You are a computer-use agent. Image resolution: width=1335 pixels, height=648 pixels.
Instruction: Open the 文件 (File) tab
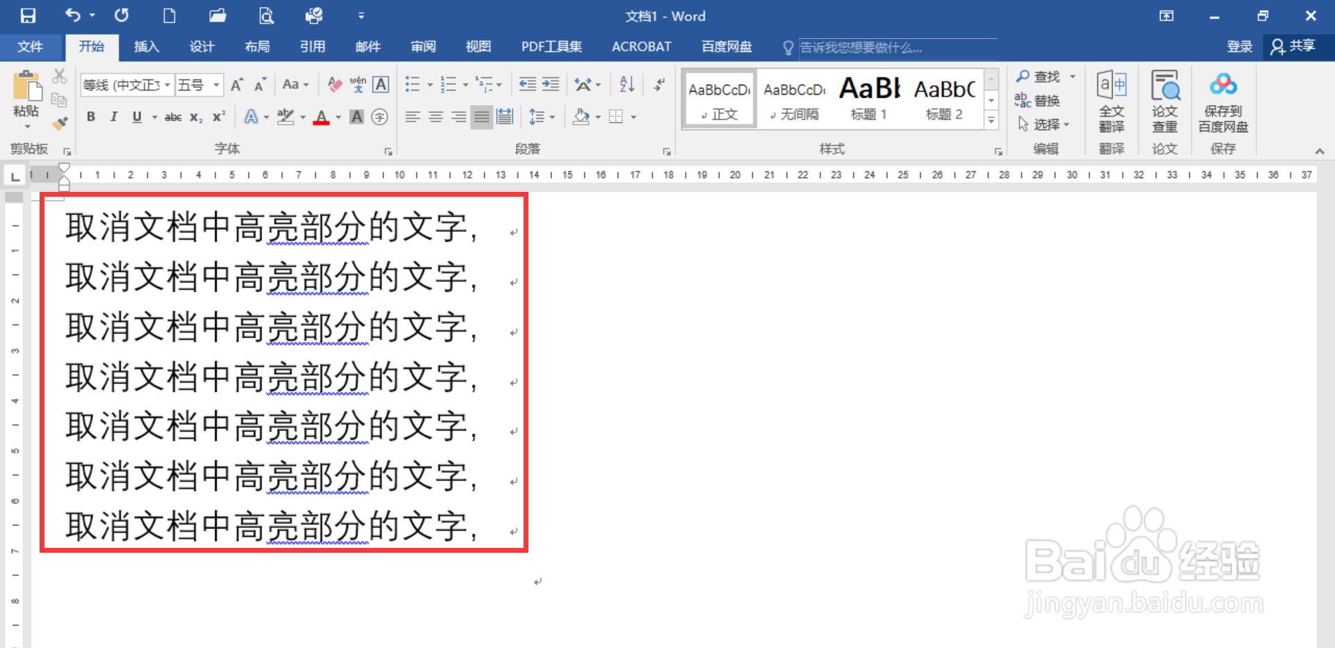[x=30, y=47]
